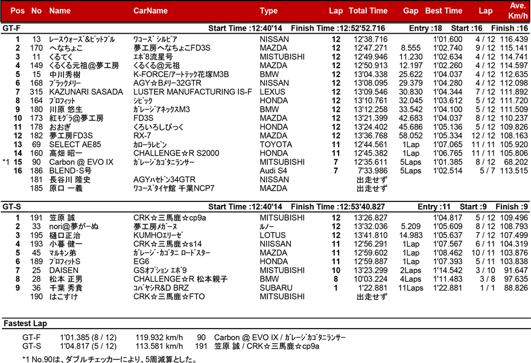Click best time "1'14.542"
531x363 pixels.
tap(448, 271)
